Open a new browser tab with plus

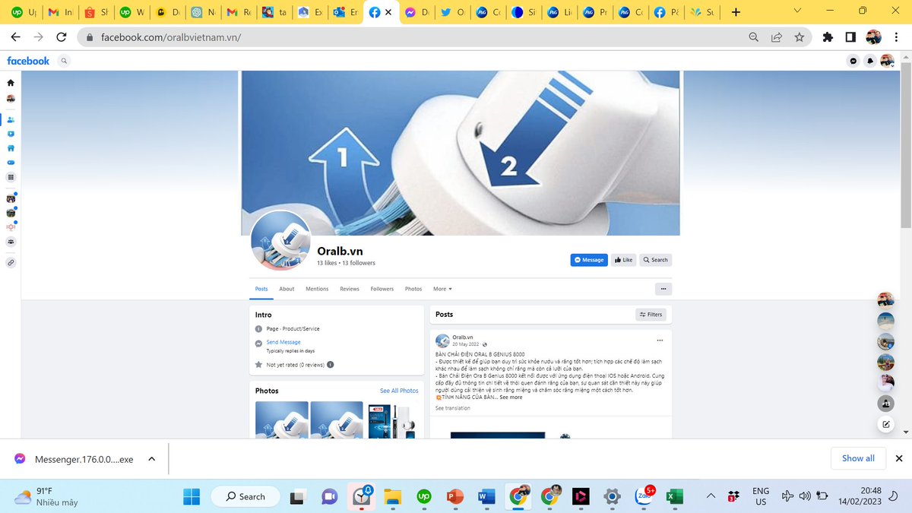[x=735, y=12]
